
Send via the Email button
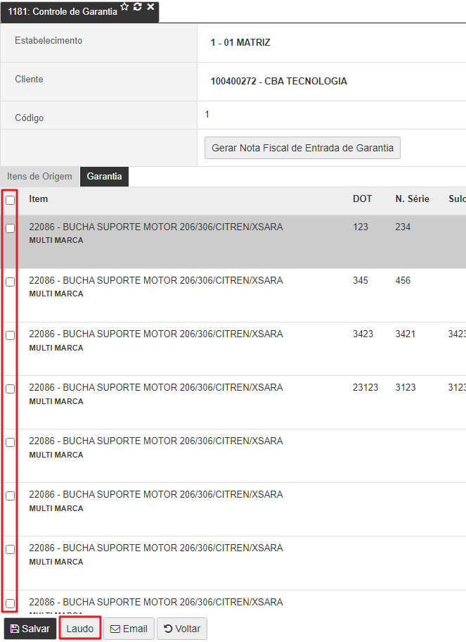click(129, 629)
